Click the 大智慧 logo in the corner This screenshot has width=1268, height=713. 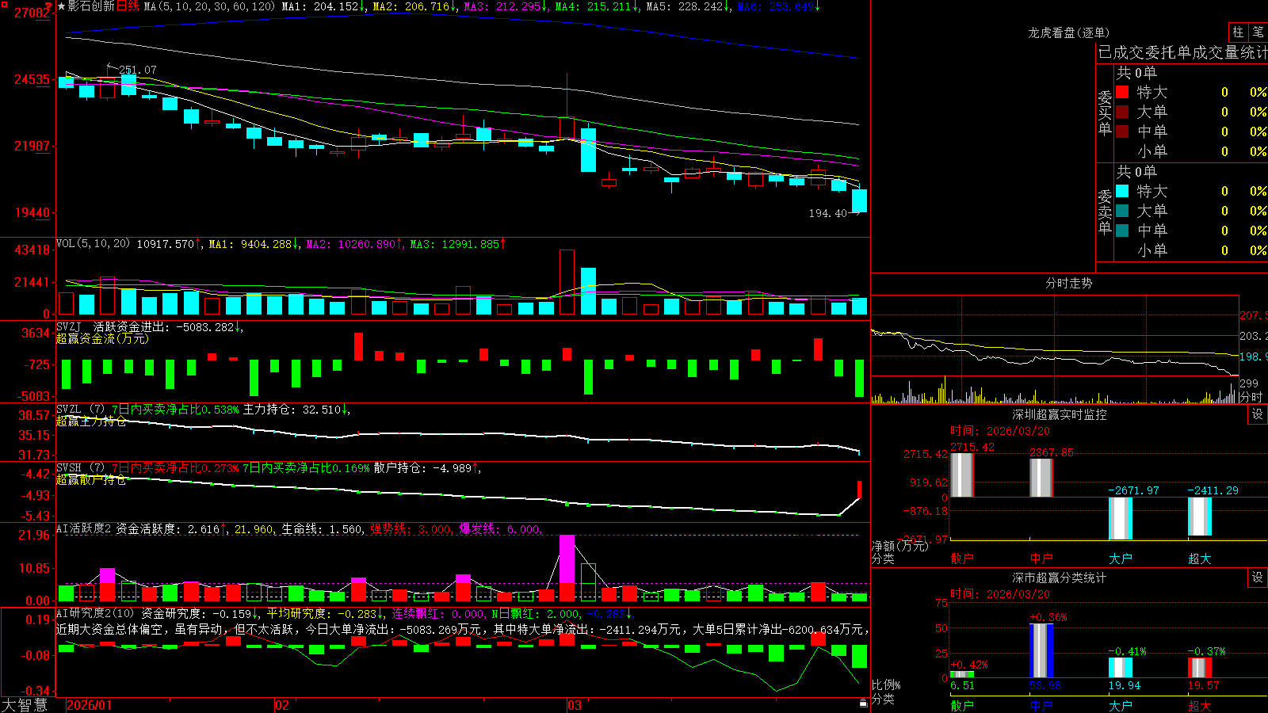[25, 705]
